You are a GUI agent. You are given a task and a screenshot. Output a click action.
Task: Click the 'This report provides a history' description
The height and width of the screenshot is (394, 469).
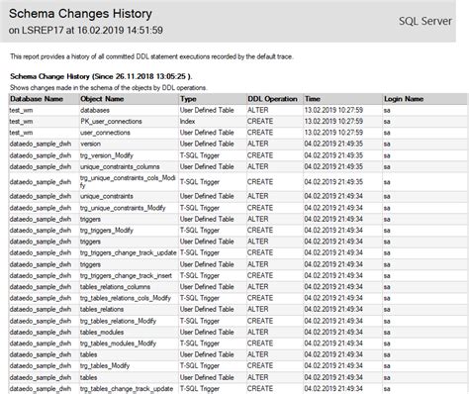(x=151, y=56)
